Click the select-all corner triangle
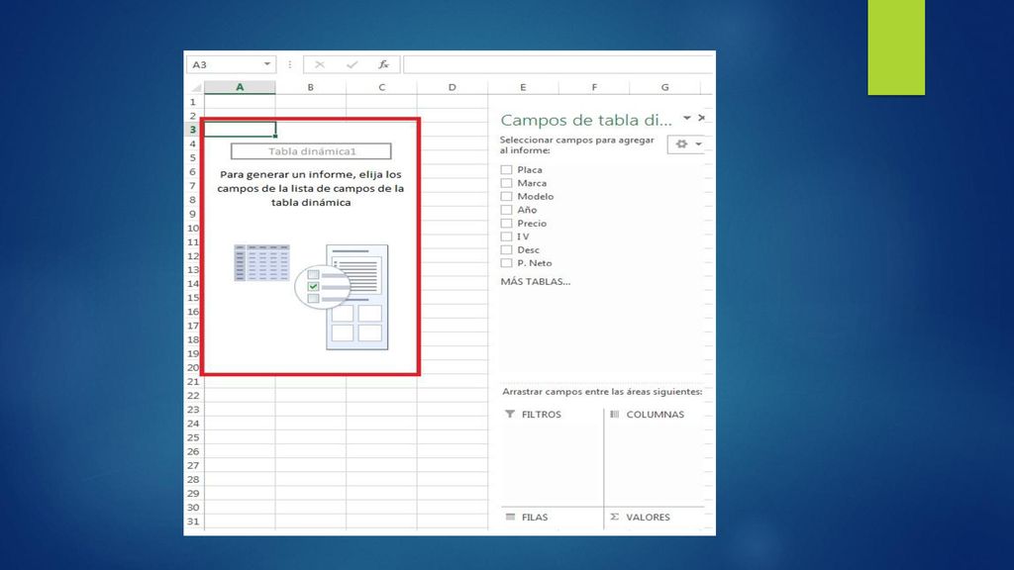Image resolution: width=1014 pixels, height=570 pixels. point(196,87)
